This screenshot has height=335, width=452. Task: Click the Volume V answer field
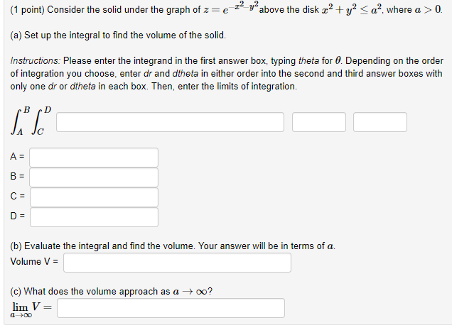177,263
